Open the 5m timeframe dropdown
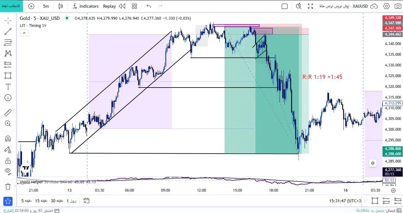 click(46, 6)
